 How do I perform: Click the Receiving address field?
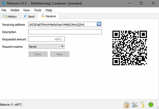tap(65, 24)
